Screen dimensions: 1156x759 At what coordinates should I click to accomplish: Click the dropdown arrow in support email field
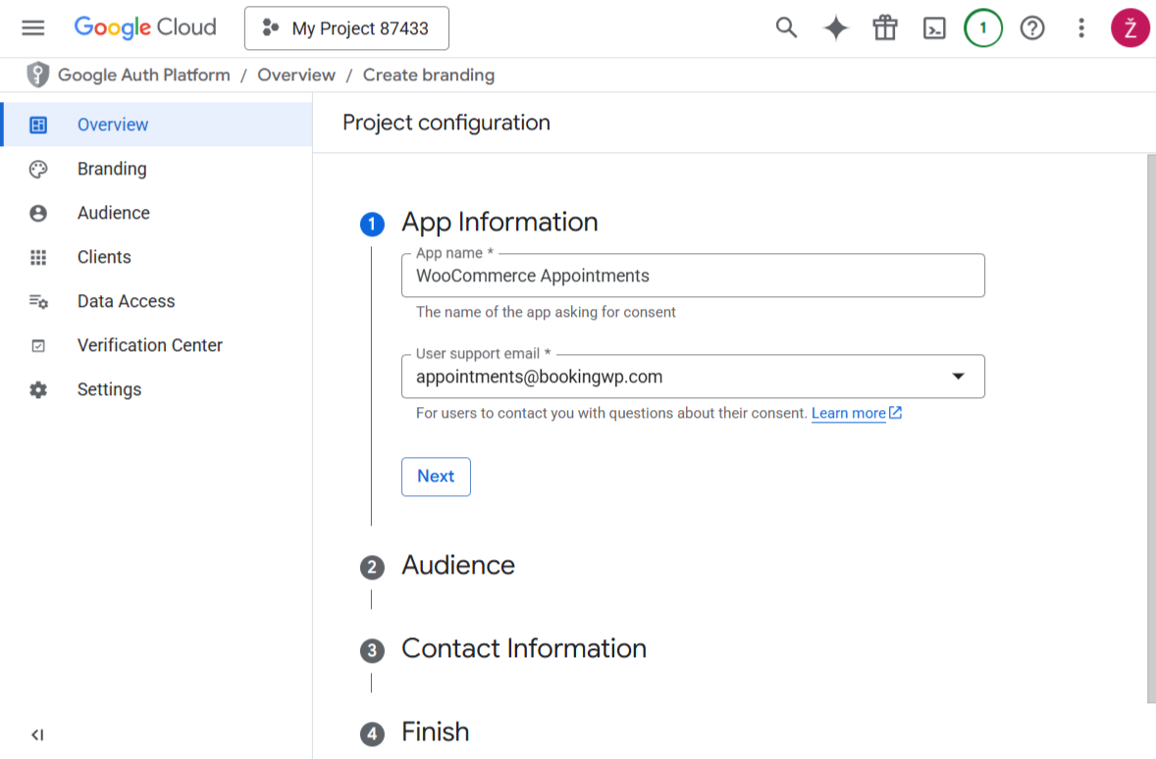958,377
